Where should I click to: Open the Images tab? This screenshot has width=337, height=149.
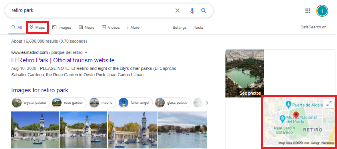[62, 28]
